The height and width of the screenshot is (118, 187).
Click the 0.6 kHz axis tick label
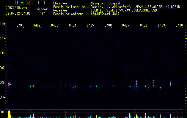pyautogui.click(x=2, y=112)
